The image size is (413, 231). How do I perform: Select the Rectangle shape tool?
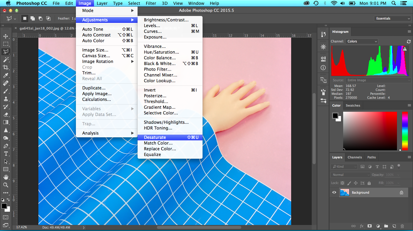tap(6, 169)
